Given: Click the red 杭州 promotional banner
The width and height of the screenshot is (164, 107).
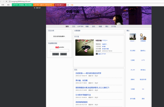Looking at the screenshot, I should pos(60,5).
